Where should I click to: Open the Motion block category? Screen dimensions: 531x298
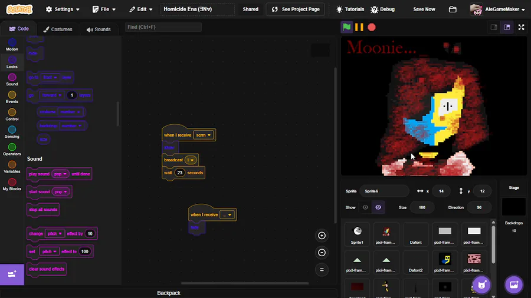pyautogui.click(x=12, y=45)
